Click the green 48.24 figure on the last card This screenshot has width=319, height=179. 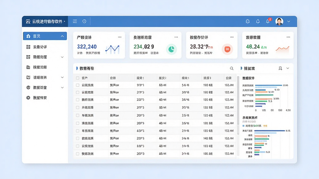(253, 47)
